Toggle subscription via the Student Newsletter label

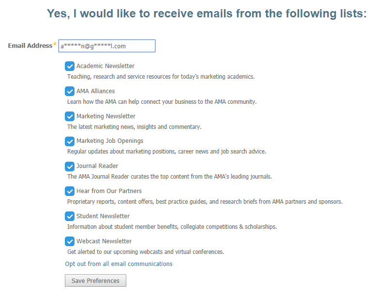103,216
